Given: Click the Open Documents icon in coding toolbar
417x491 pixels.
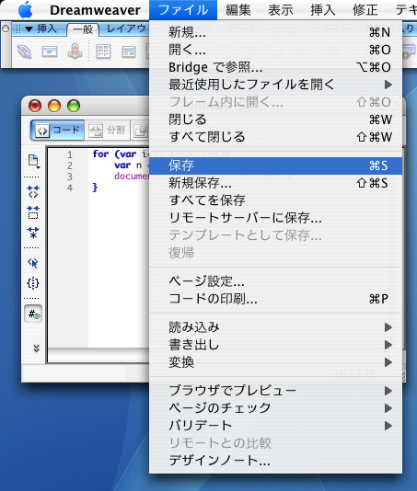Looking at the screenshot, I should coord(33,161).
